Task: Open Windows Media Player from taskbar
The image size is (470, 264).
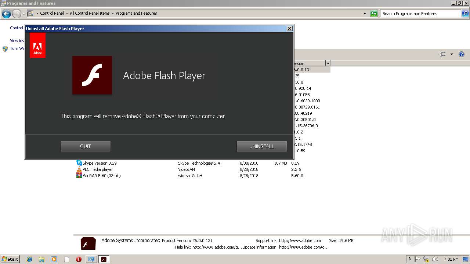Action: point(54,259)
